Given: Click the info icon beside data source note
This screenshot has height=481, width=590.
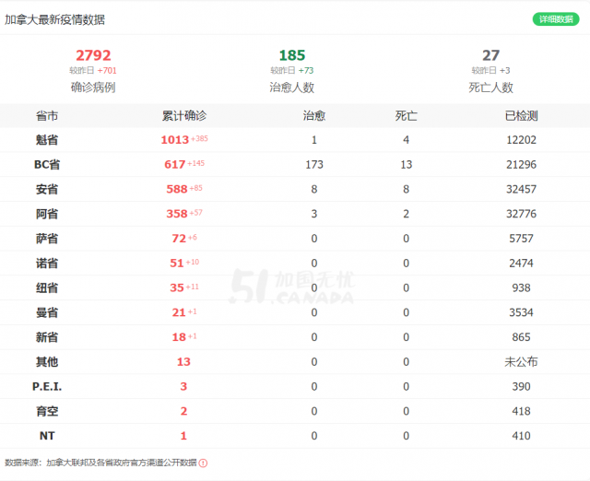Looking at the screenshot, I should click(x=204, y=463).
